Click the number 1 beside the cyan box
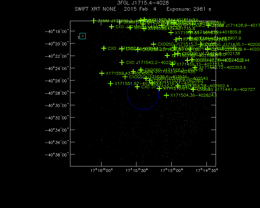Image resolution: width=260 pixels, height=208 pixels. (x=78, y=38)
